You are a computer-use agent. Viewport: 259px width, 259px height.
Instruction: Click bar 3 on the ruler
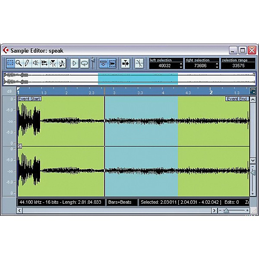click(114, 93)
